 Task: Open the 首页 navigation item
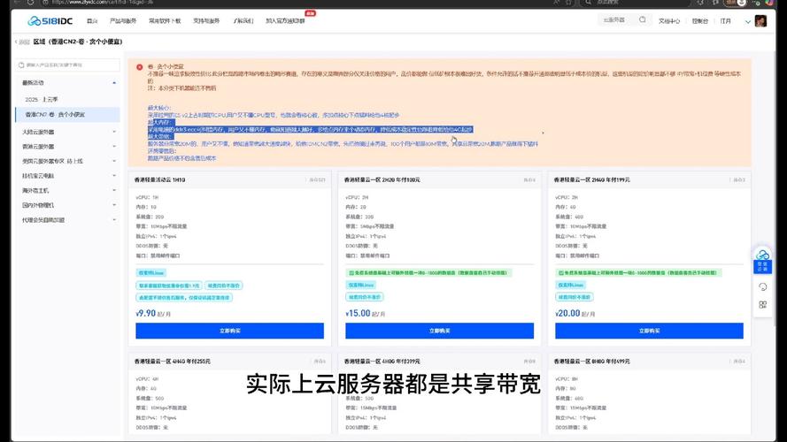point(92,21)
